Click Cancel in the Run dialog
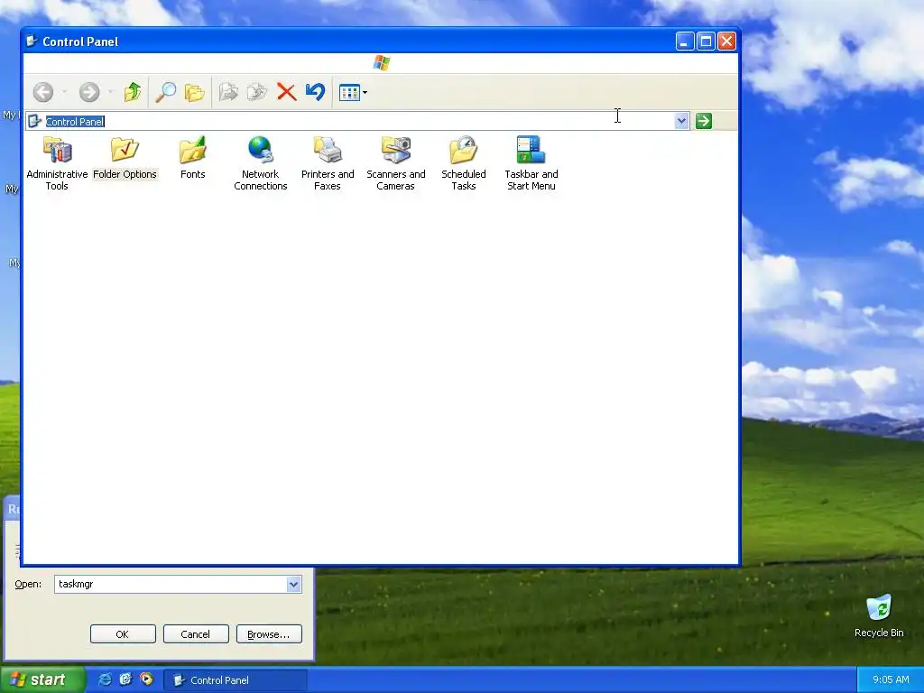Viewport: 924px width, 693px height. coord(196,634)
